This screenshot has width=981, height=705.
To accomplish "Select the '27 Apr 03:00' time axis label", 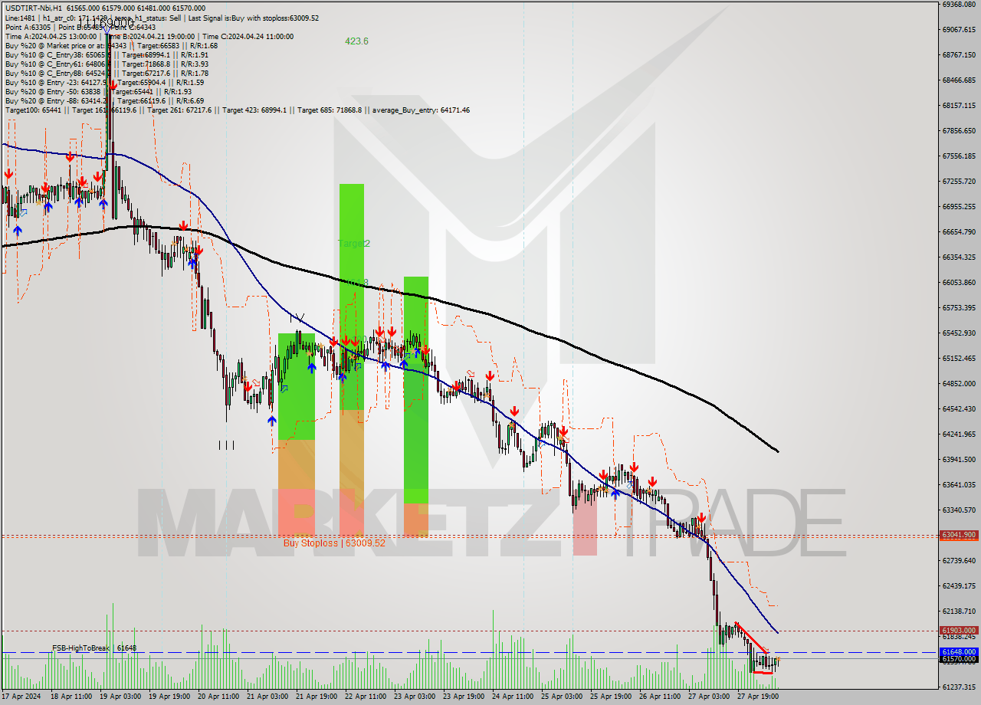I will (x=707, y=697).
